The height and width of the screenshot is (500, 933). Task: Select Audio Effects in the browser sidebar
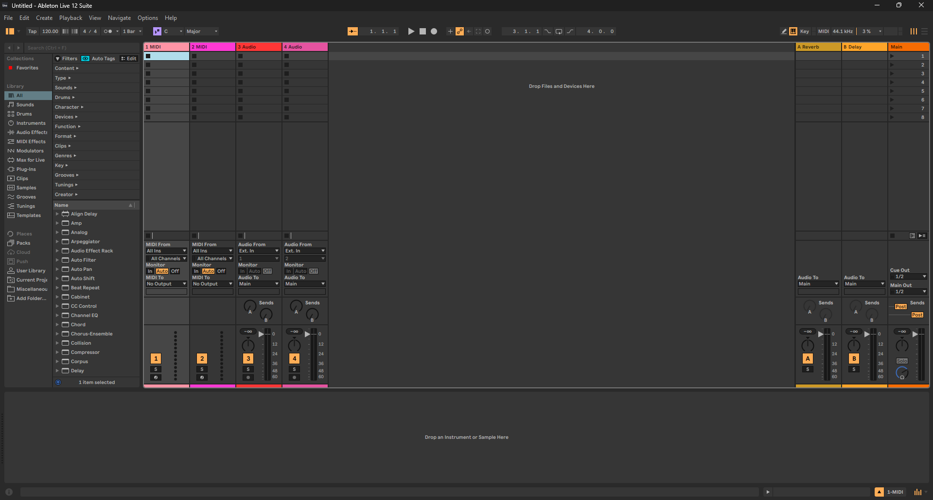pos(30,132)
